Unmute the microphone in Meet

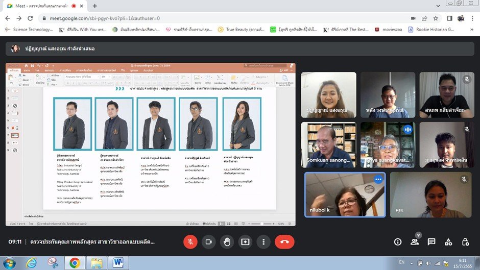190,242
